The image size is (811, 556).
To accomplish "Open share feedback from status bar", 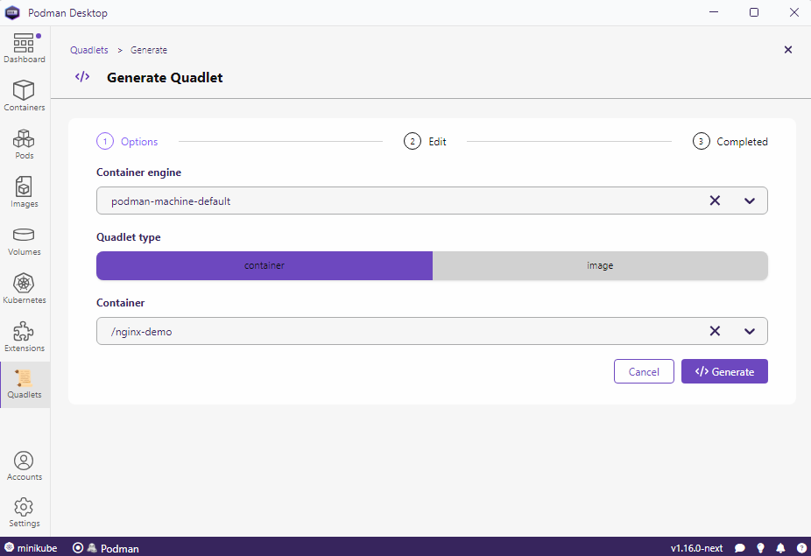I will pos(740,547).
